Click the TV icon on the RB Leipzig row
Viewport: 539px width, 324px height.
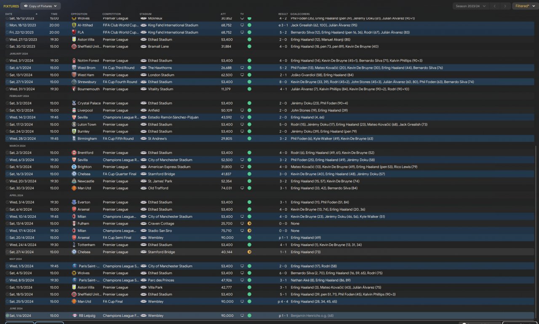242,316
